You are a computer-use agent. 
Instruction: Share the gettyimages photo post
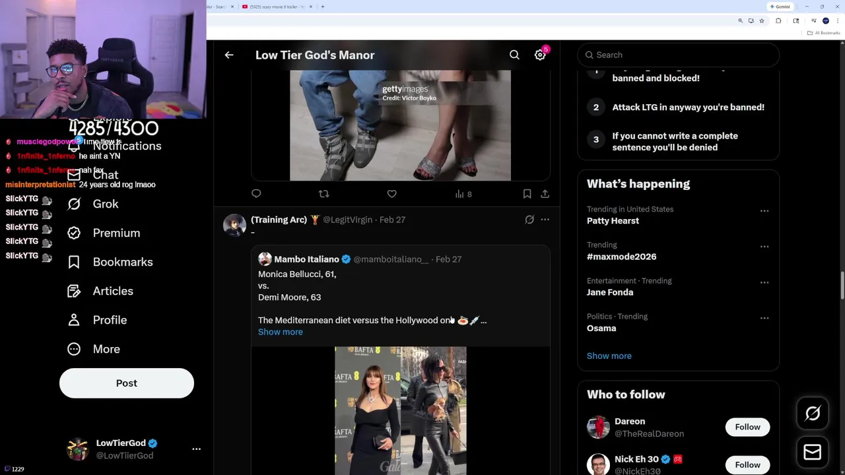[x=545, y=194]
